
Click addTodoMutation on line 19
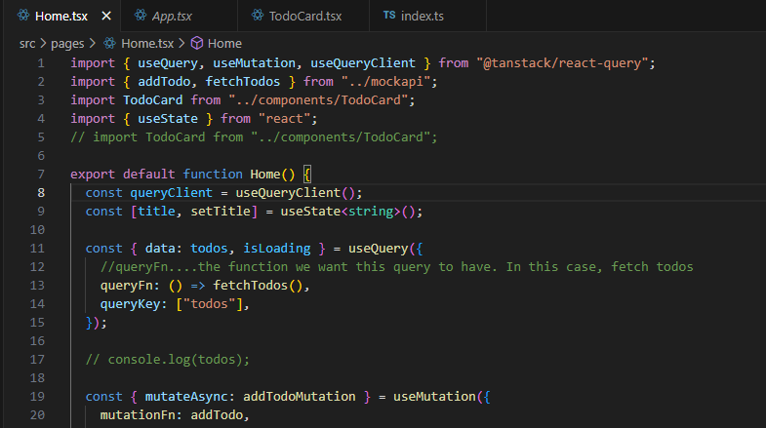click(300, 396)
